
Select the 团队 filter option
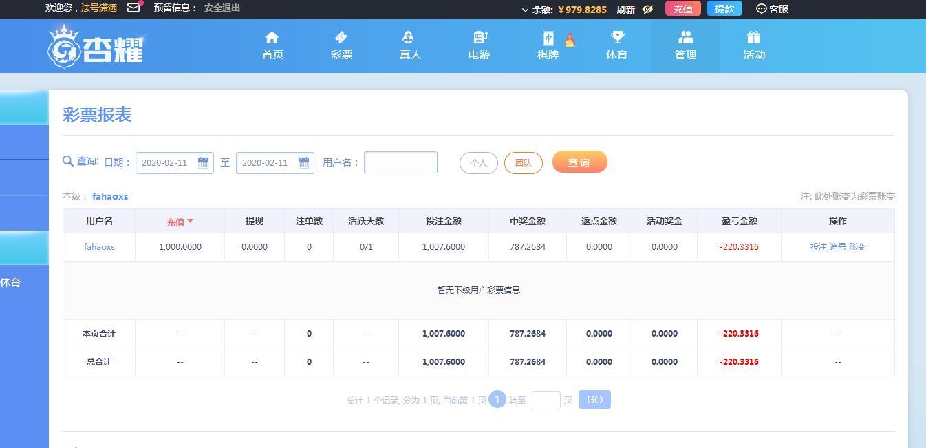[524, 163]
